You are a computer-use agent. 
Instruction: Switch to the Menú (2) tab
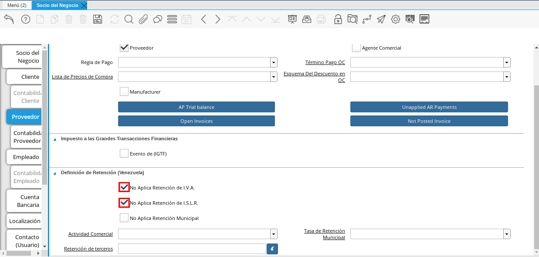[x=17, y=5]
